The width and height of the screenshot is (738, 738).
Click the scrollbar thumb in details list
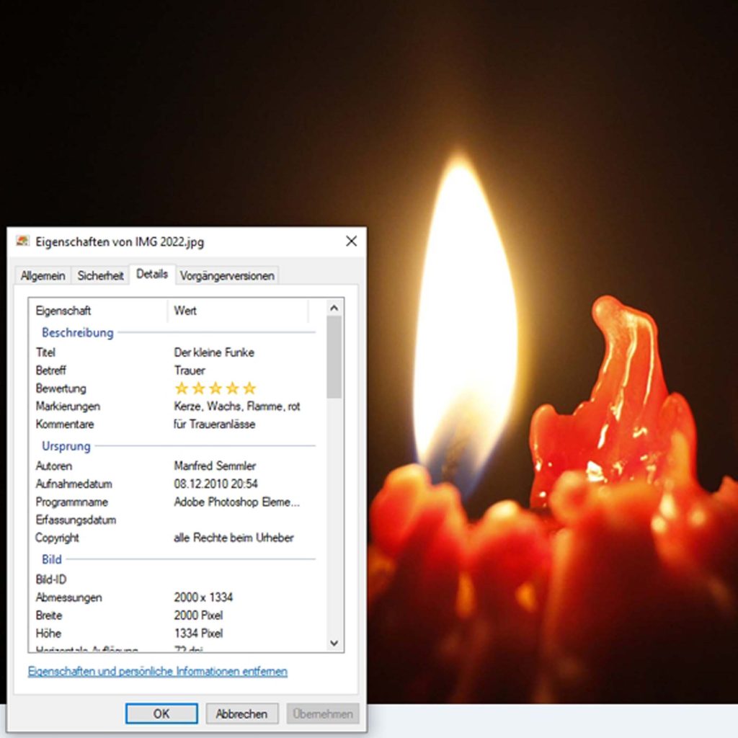334,357
